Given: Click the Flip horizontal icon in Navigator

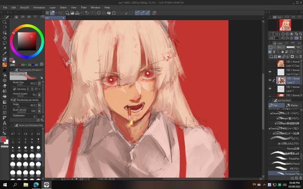Looking at the screenshot, I should 297,38.
